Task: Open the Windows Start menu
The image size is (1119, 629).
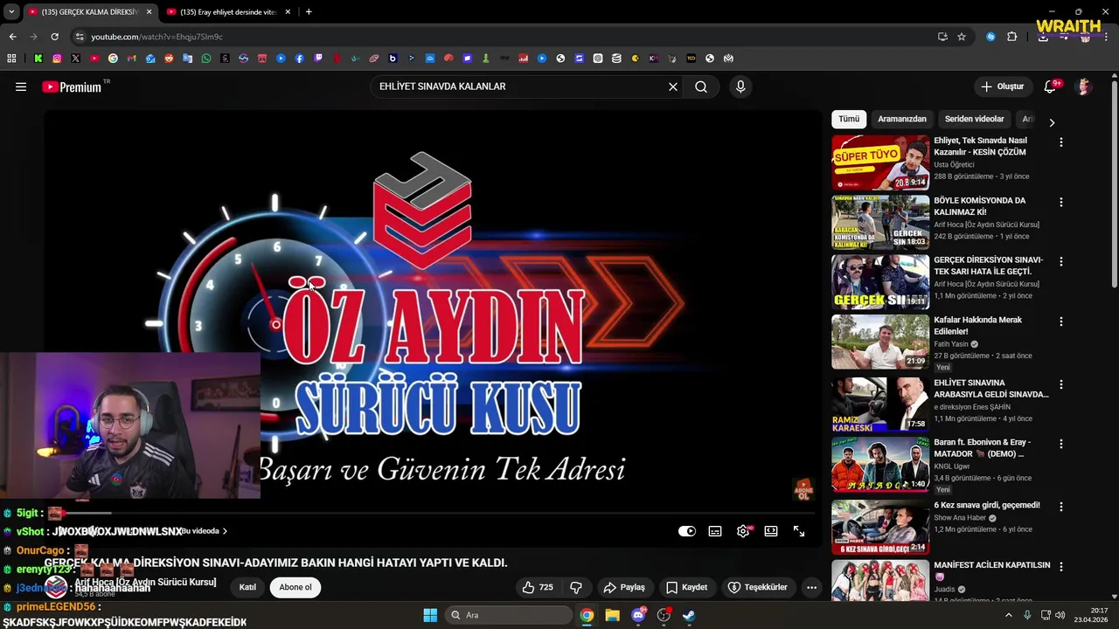Action: click(430, 615)
